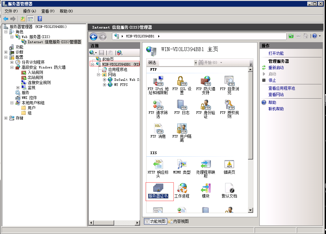This screenshot has height=234, width=326.
Task: Open FTP authorization rules feature
Action: coord(229,109)
